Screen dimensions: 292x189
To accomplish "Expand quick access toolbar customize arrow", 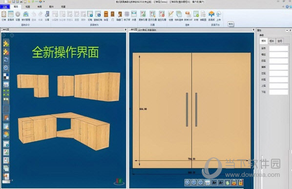I will pyautogui.click(x=44, y=1).
